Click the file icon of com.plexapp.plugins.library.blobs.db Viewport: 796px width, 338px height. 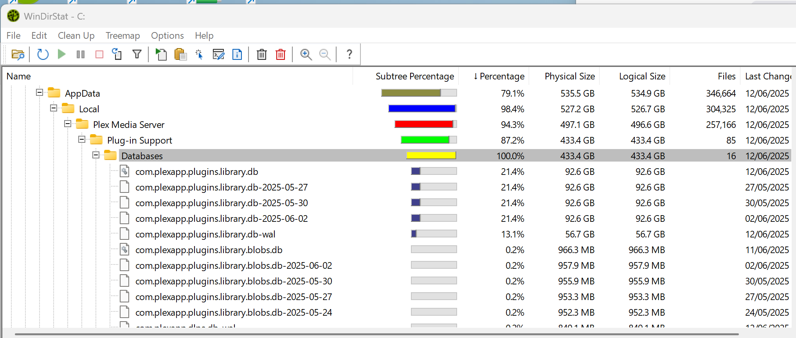(124, 250)
